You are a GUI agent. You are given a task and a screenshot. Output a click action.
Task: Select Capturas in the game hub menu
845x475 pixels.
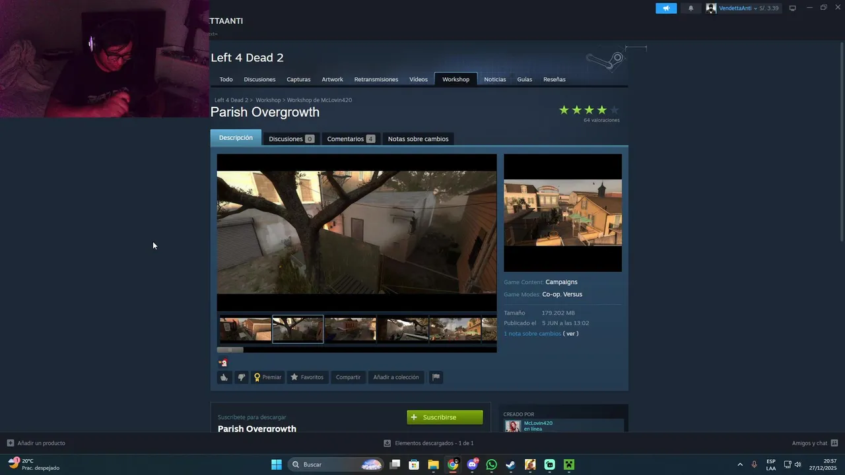pyautogui.click(x=298, y=79)
